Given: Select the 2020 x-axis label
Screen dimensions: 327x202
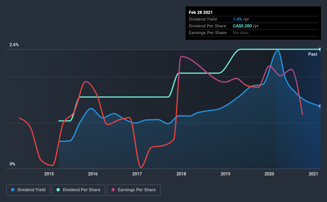Looking at the screenshot, I should click(269, 174).
